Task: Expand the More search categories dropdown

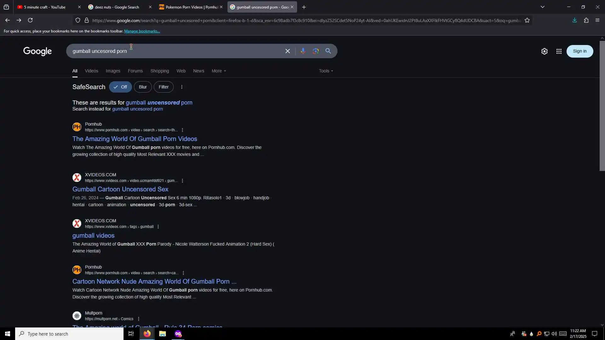Action: point(219,71)
